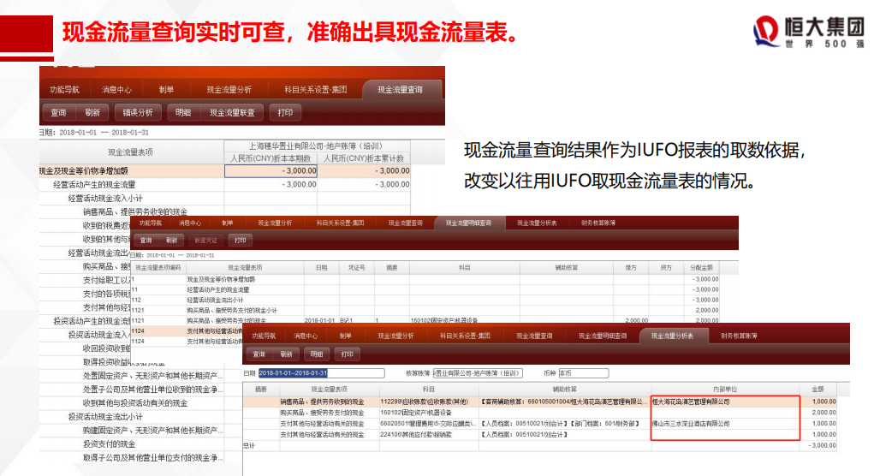Select the highlighted row with code 1124
This screenshot has width=874, height=476.
click(x=187, y=331)
